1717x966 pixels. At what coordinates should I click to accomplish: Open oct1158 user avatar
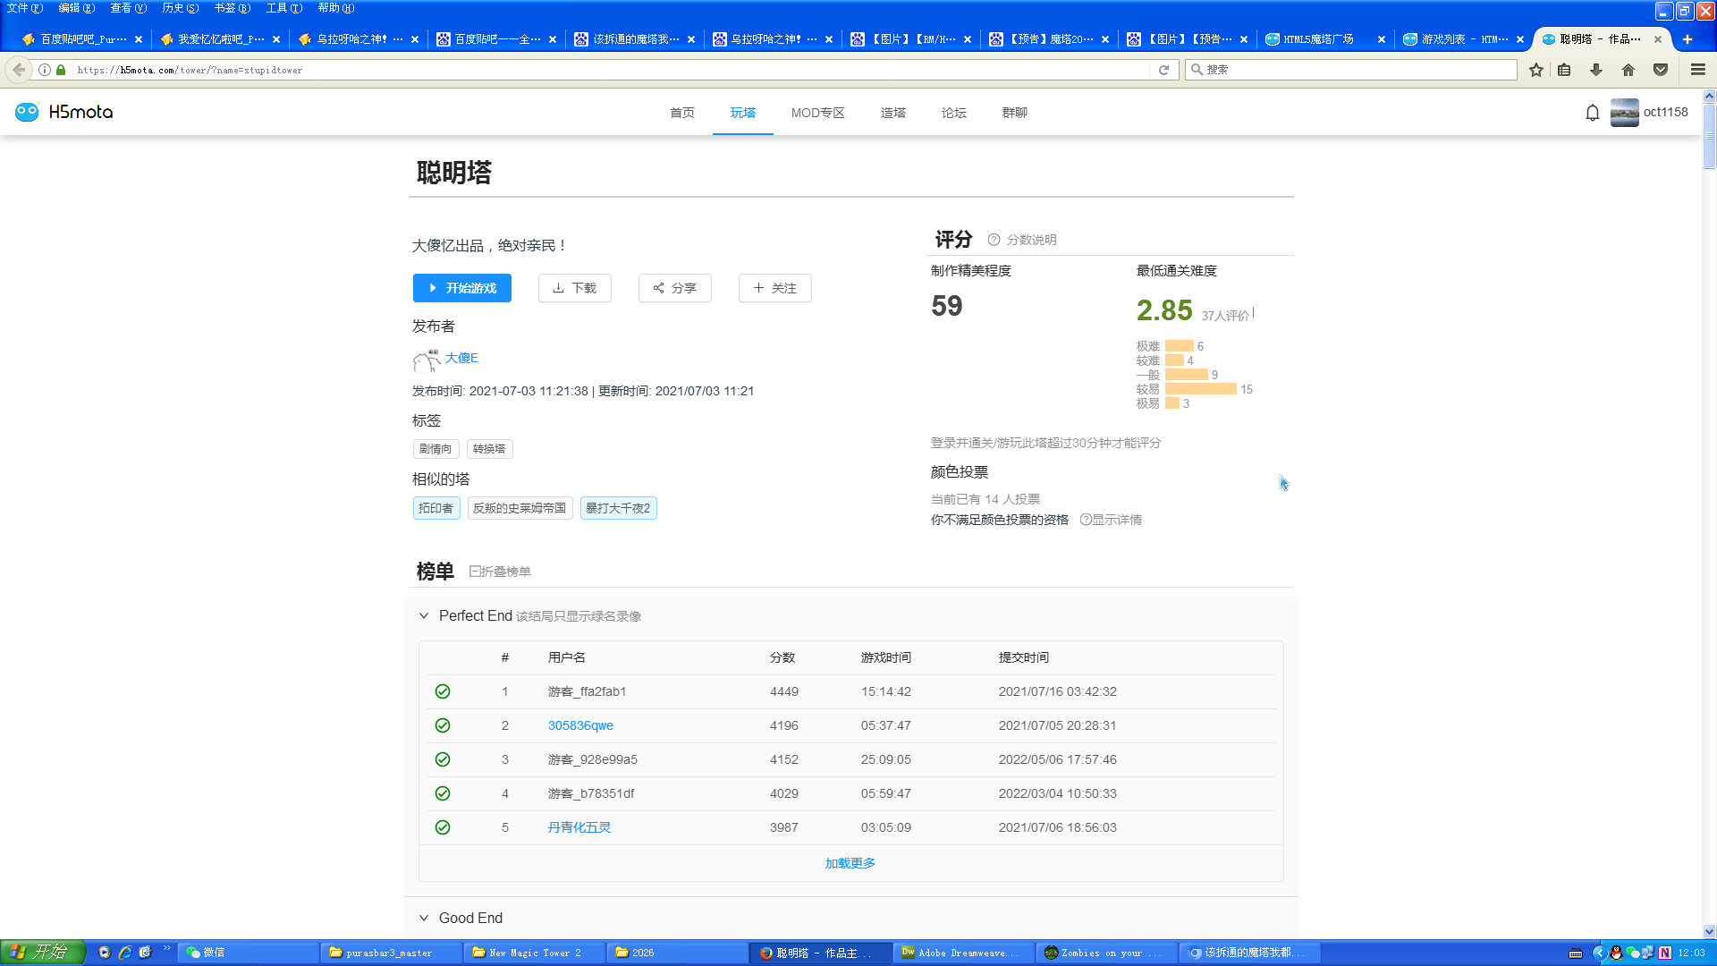[1624, 113]
